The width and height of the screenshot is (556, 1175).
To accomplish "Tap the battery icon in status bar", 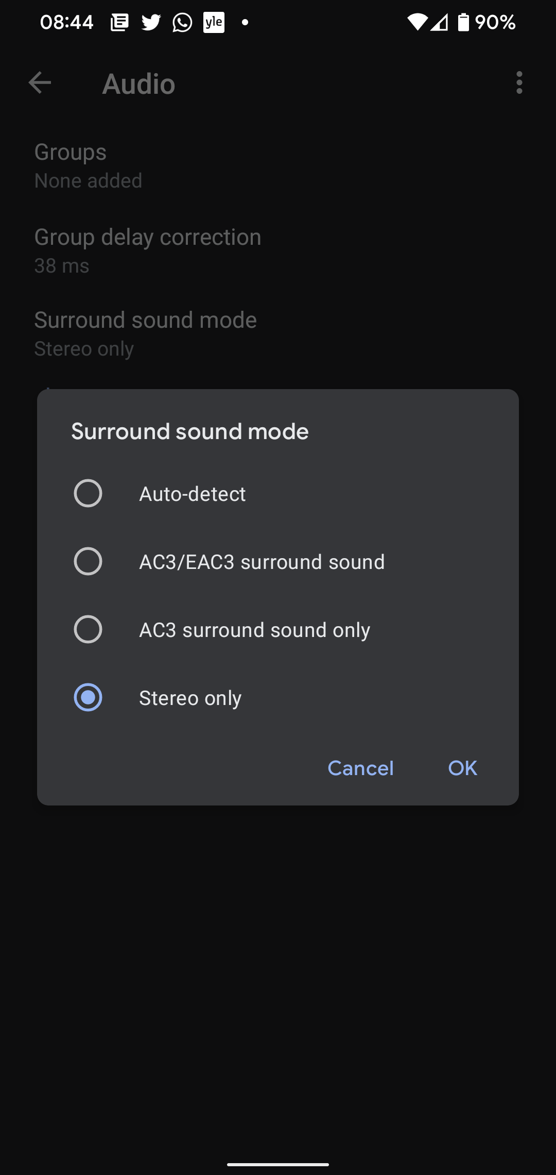I will (463, 23).
